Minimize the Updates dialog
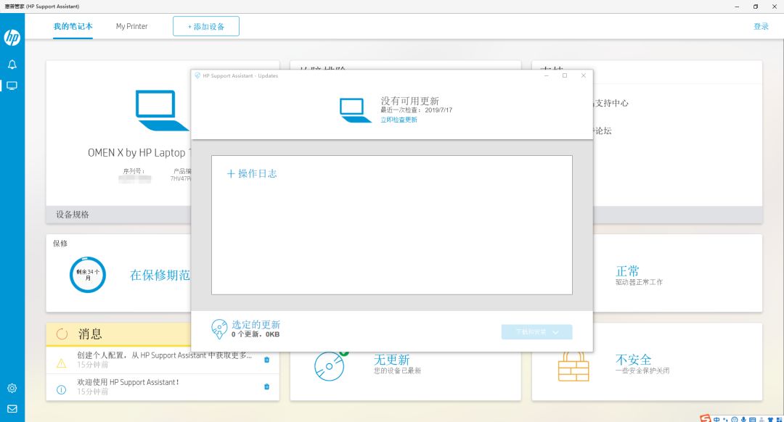Screen dimensions: 784x422 (x=546, y=75)
